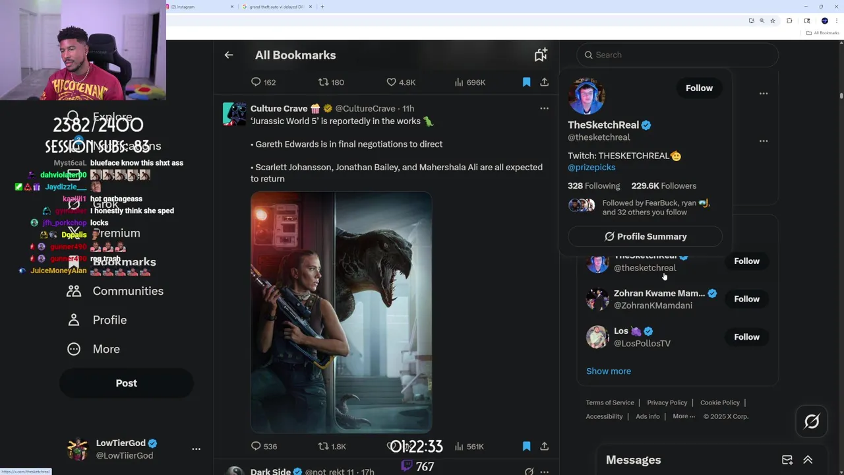Focus the X search box
Screen dimensions: 844x475
pos(677,55)
